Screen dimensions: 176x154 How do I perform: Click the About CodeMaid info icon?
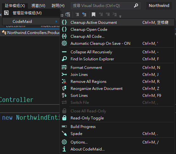click(64, 149)
